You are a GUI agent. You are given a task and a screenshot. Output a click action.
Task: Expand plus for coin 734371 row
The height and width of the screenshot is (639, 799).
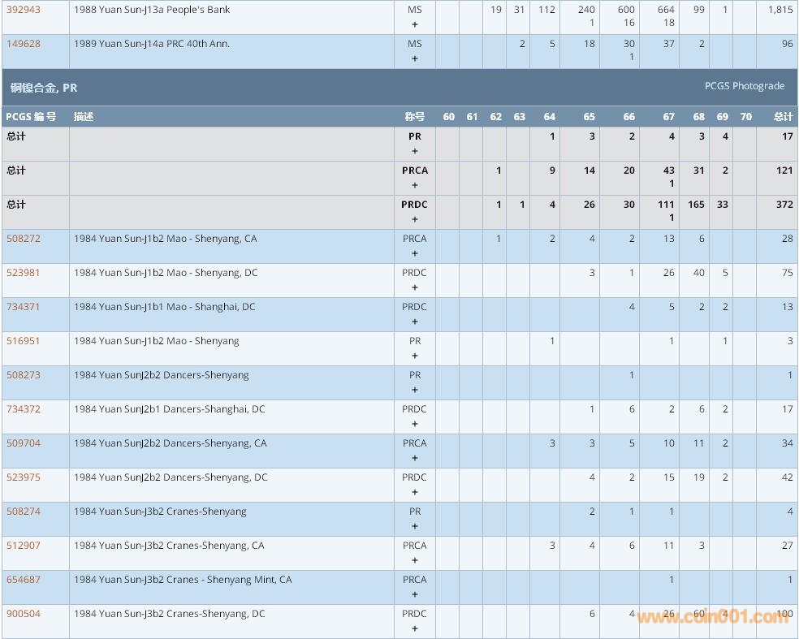point(415,322)
